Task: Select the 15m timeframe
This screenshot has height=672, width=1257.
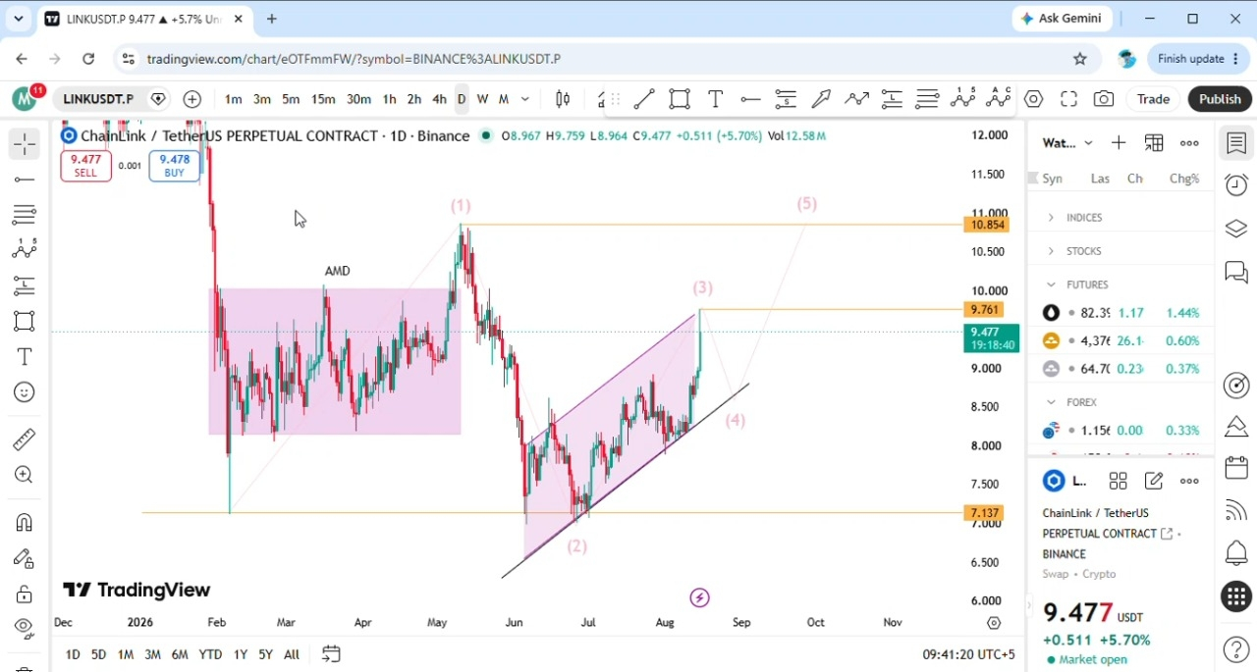Action: pyautogui.click(x=323, y=99)
